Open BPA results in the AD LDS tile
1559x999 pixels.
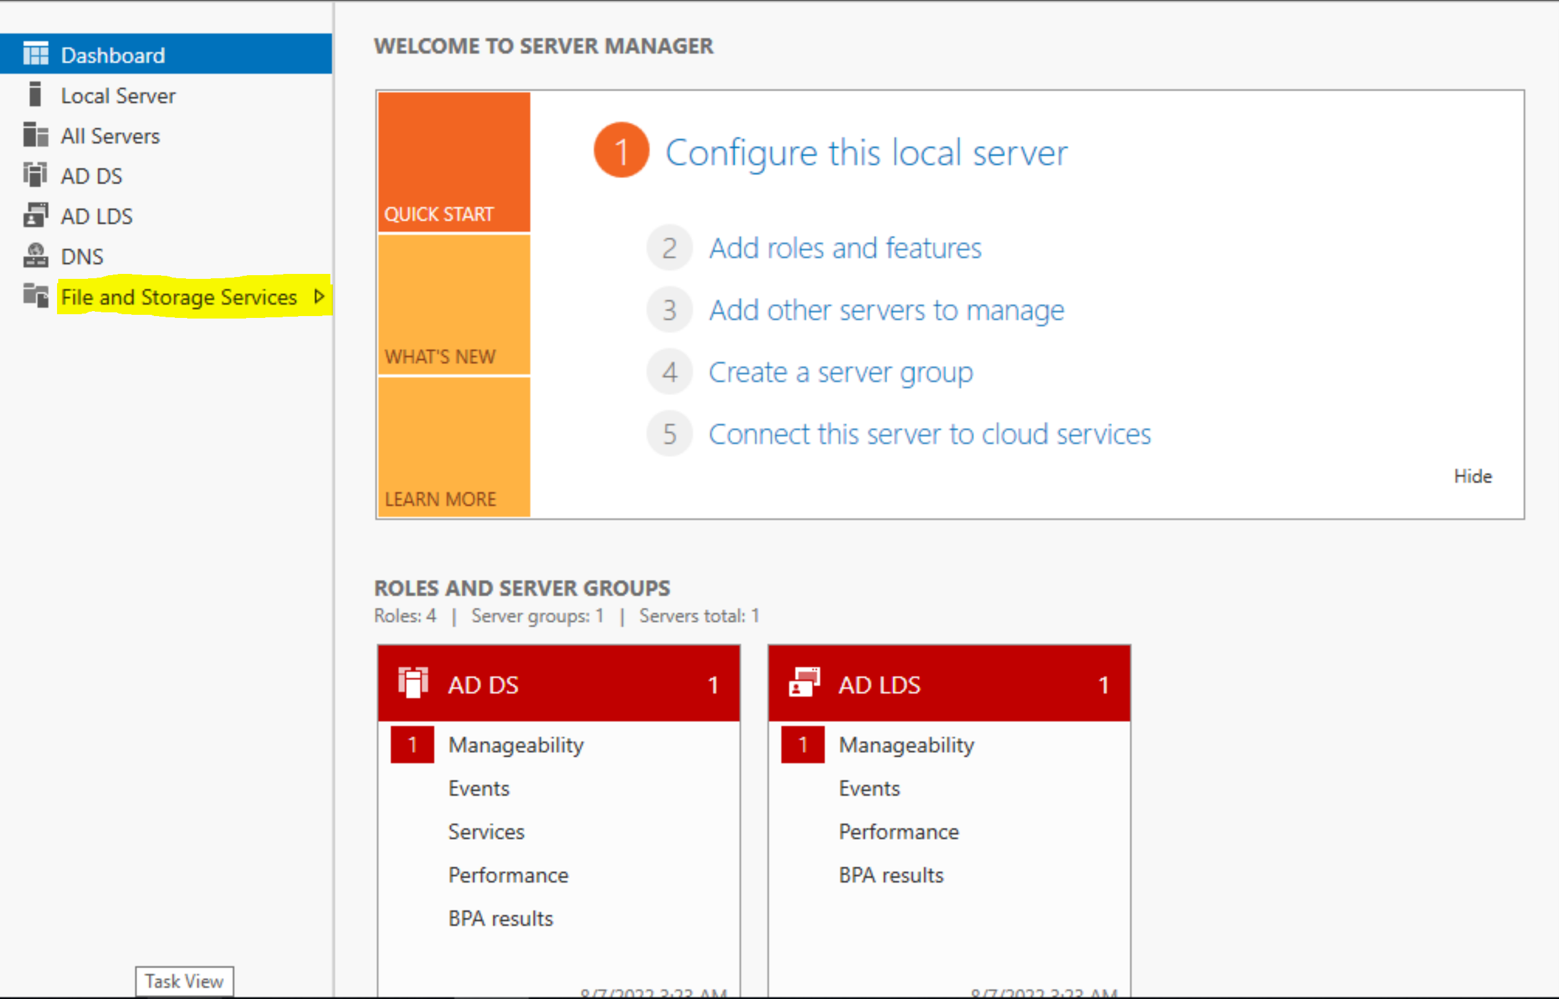pos(891,875)
